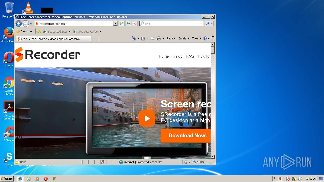
Task: Click the Chrome taskbar icon
Action: pos(54,179)
